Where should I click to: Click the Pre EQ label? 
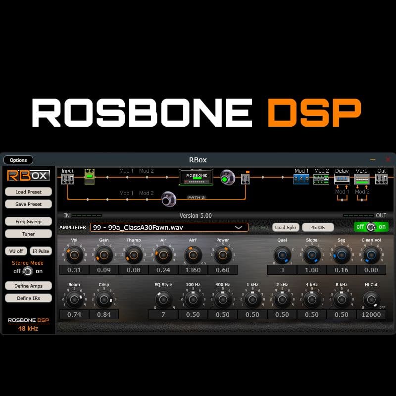(259, 228)
